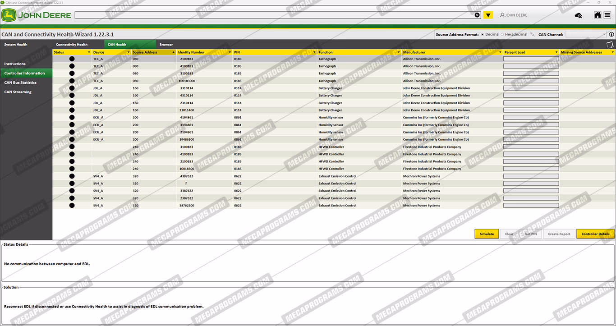Open the CAN Channel dropdown
The height and width of the screenshot is (326, 616).
pyautogui.click(x=586, y=34)
